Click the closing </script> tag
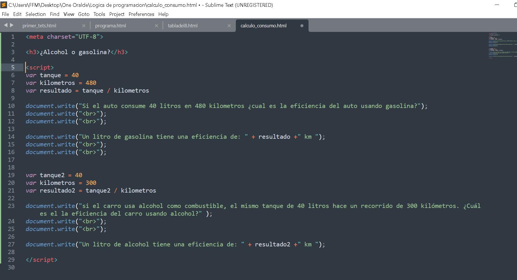The width and height of the screenshot is (517, 280). (x=42, y=260)
